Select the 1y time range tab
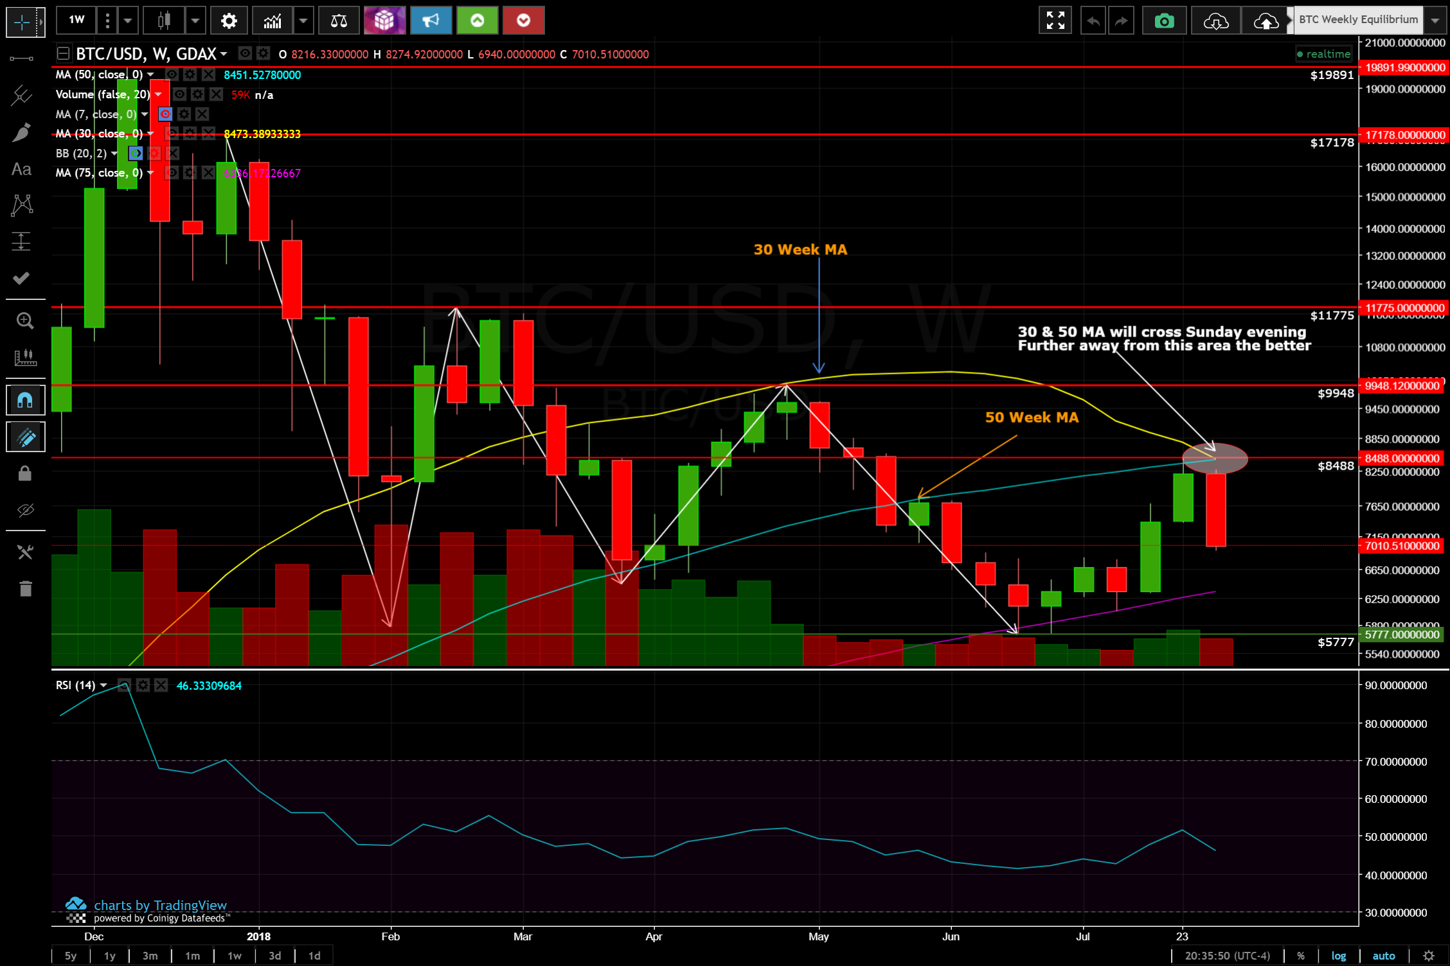Screen dimensions: 1450x966 pos(110,956)
